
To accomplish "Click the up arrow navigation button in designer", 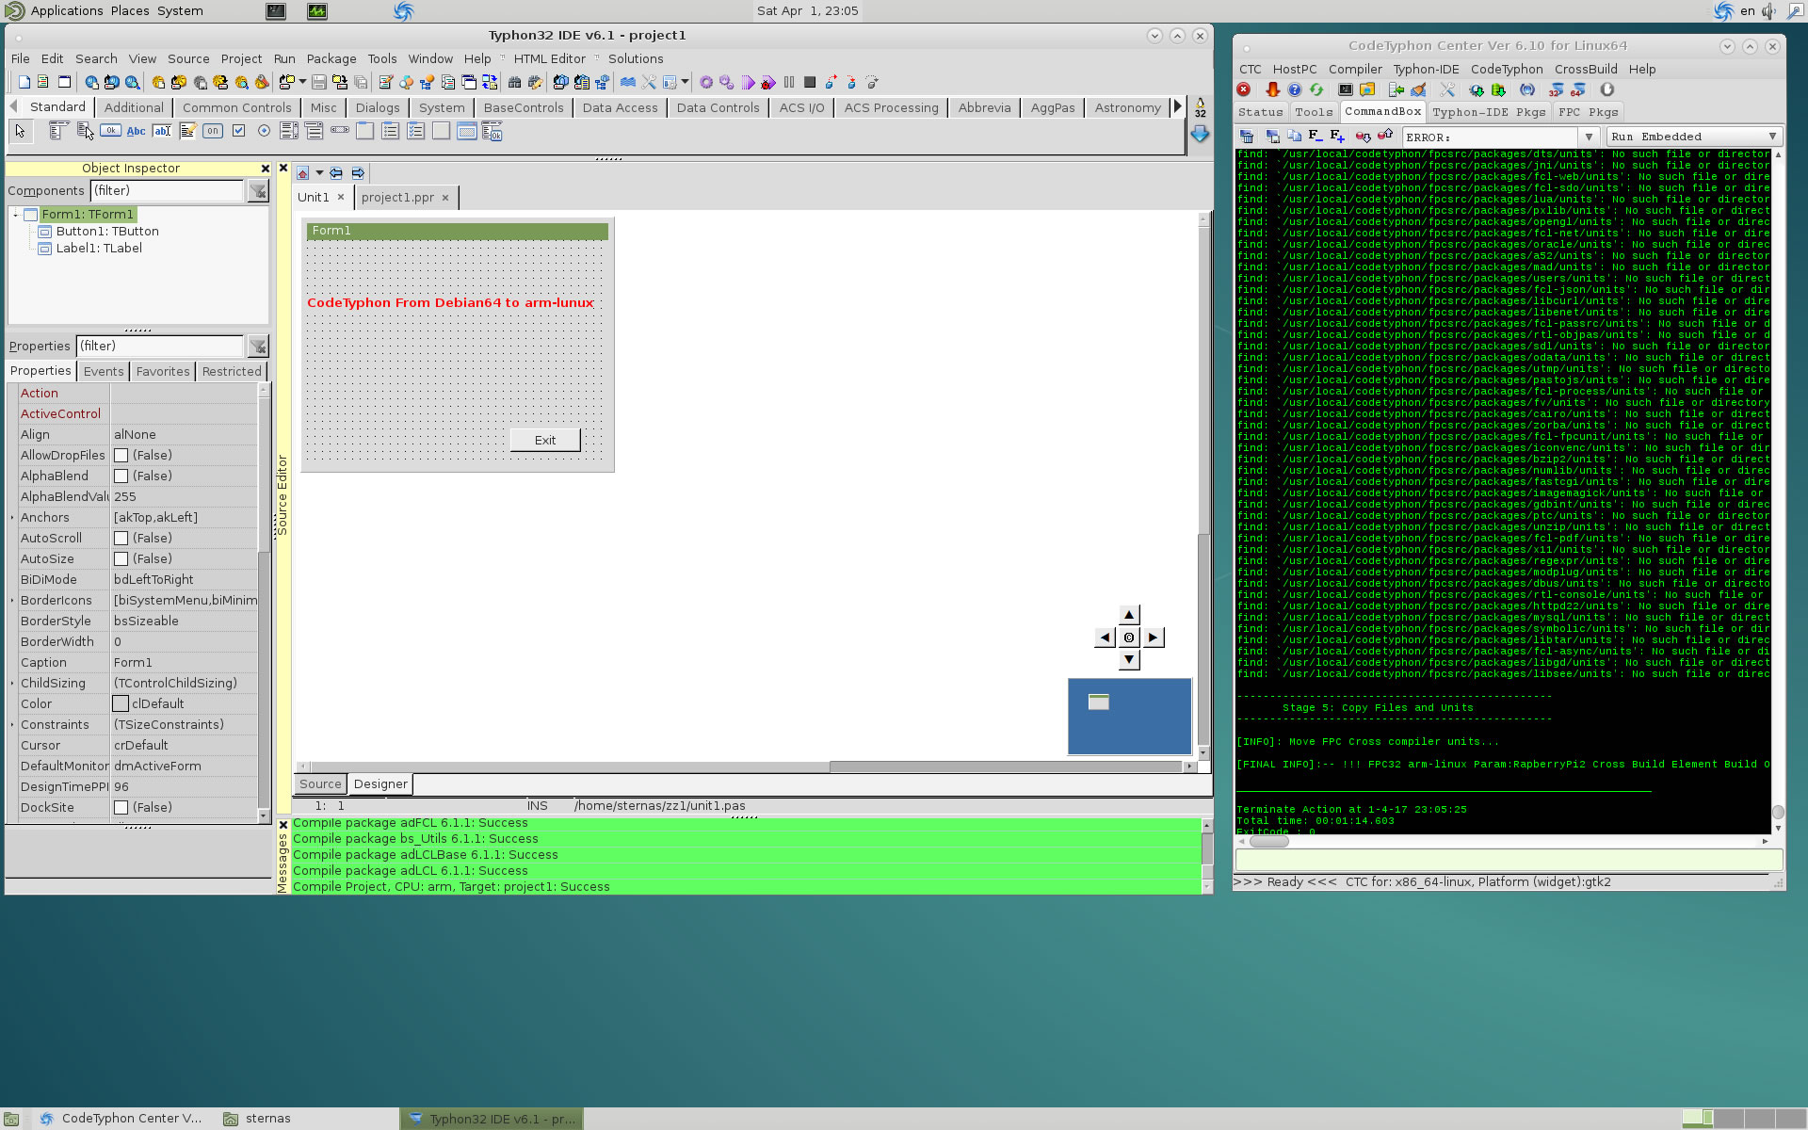I will [1129, 615].
